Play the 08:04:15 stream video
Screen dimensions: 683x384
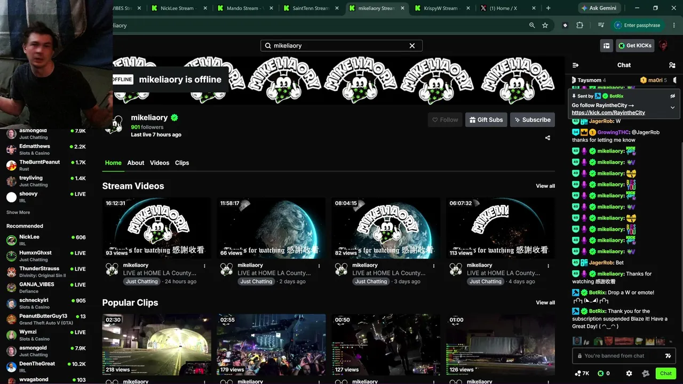pyautogui.click(x=386, y=228)
